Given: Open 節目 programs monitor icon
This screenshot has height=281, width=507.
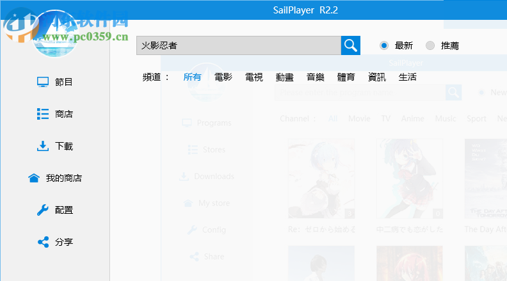Looking at the screenshot, I should 43,82.
